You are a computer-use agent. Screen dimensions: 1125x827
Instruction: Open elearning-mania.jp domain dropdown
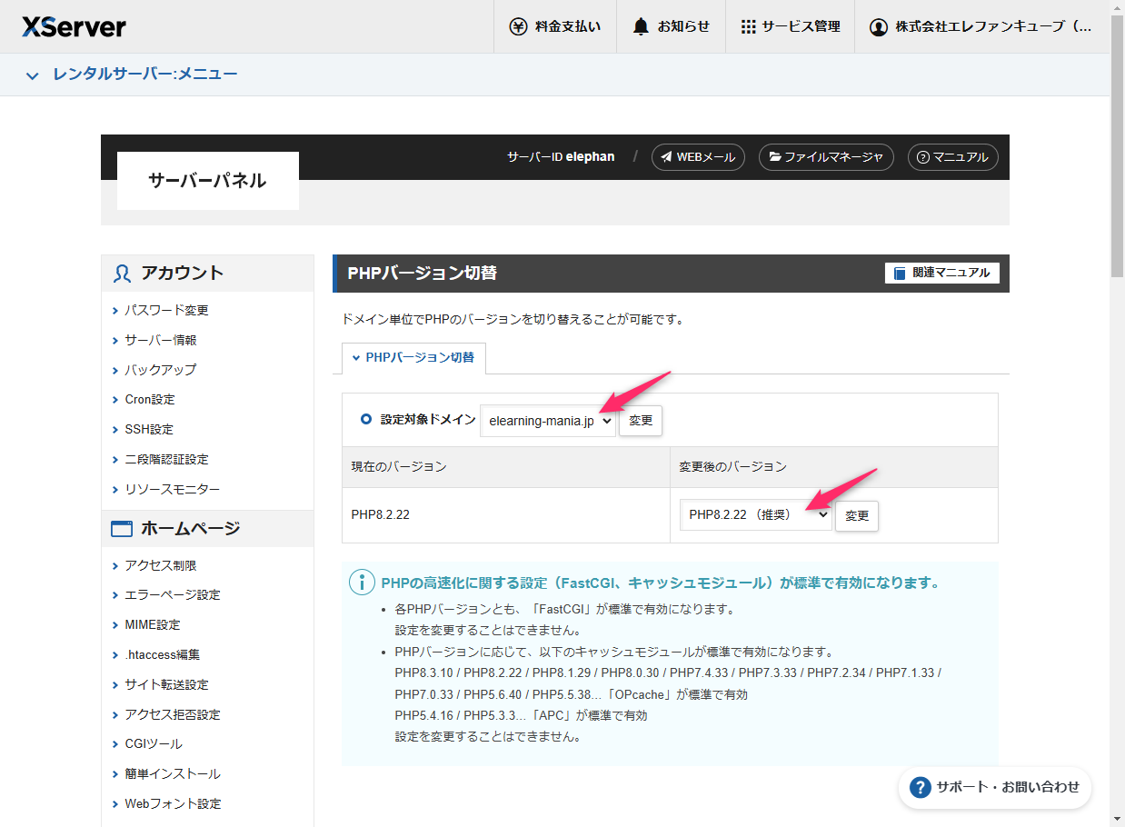click(x=548, y=421)
